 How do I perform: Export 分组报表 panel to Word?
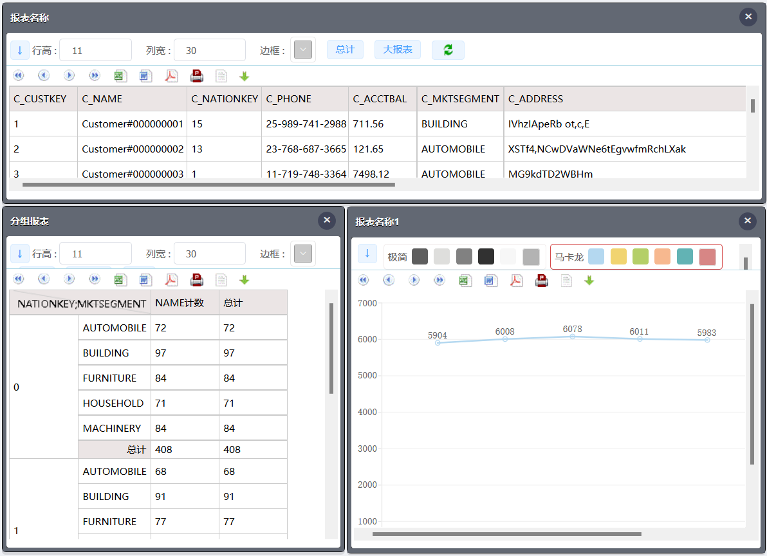(x=145, y=280)
